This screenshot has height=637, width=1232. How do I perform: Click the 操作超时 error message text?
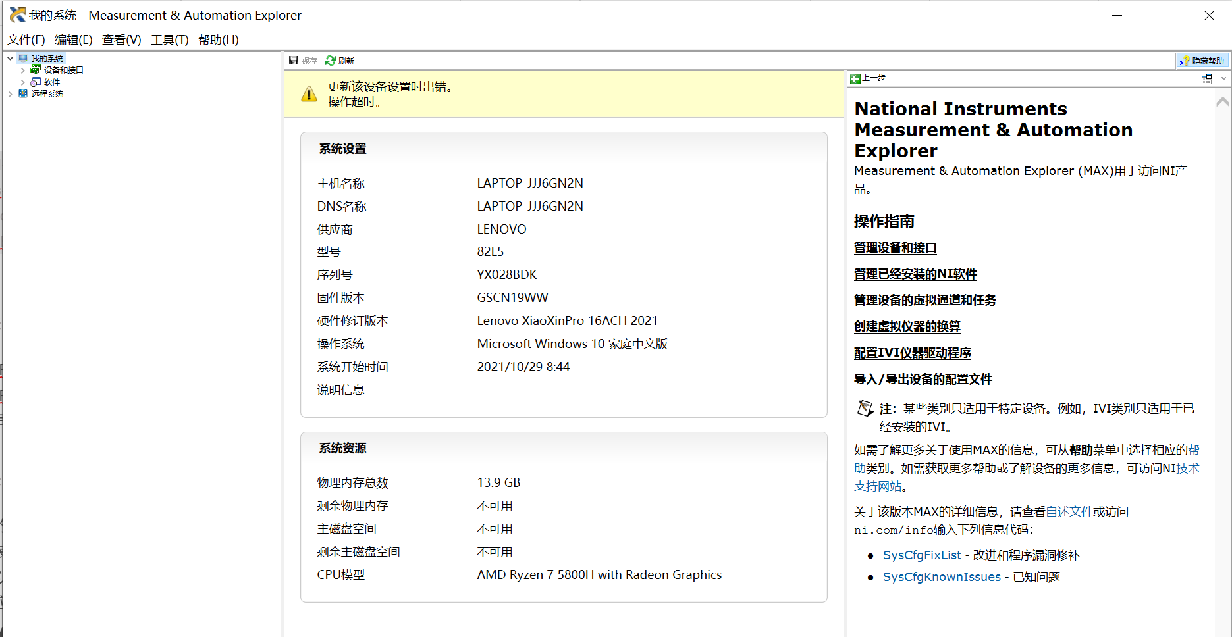354,103
